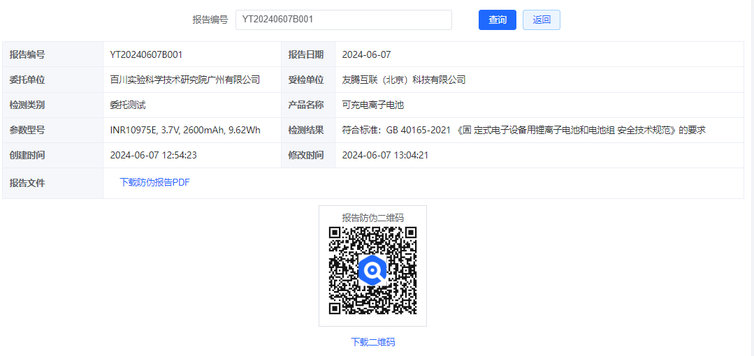The height and width of the screenshot is (356, 754).
Task: Select modified time 2024-06-07 13:04:21
Action: 385,155
